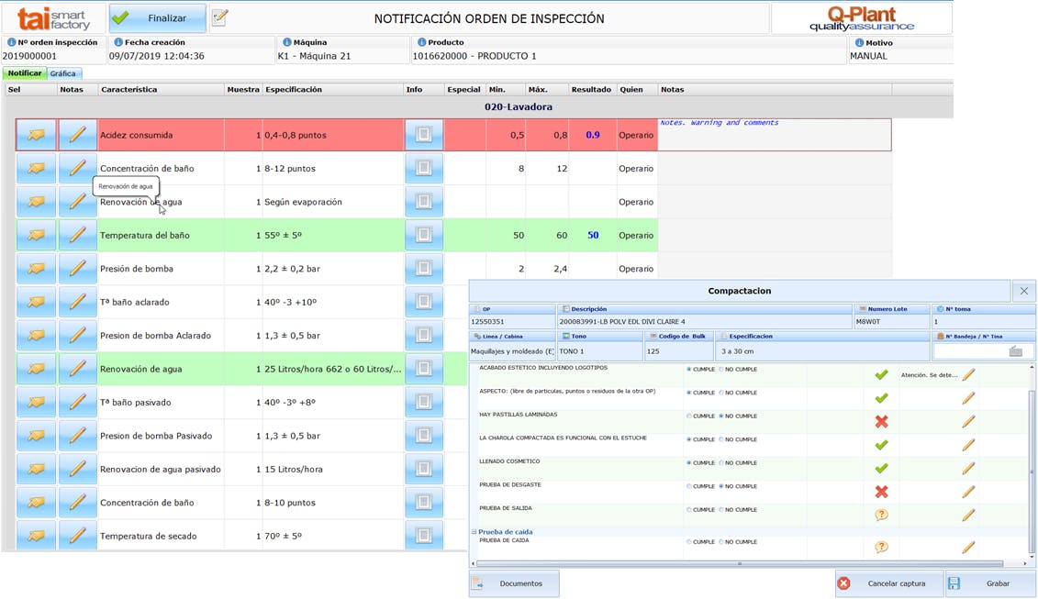
Task: Edit notes for Renovación de agua 25 Litros/hora
Action: tap(77, 369)
